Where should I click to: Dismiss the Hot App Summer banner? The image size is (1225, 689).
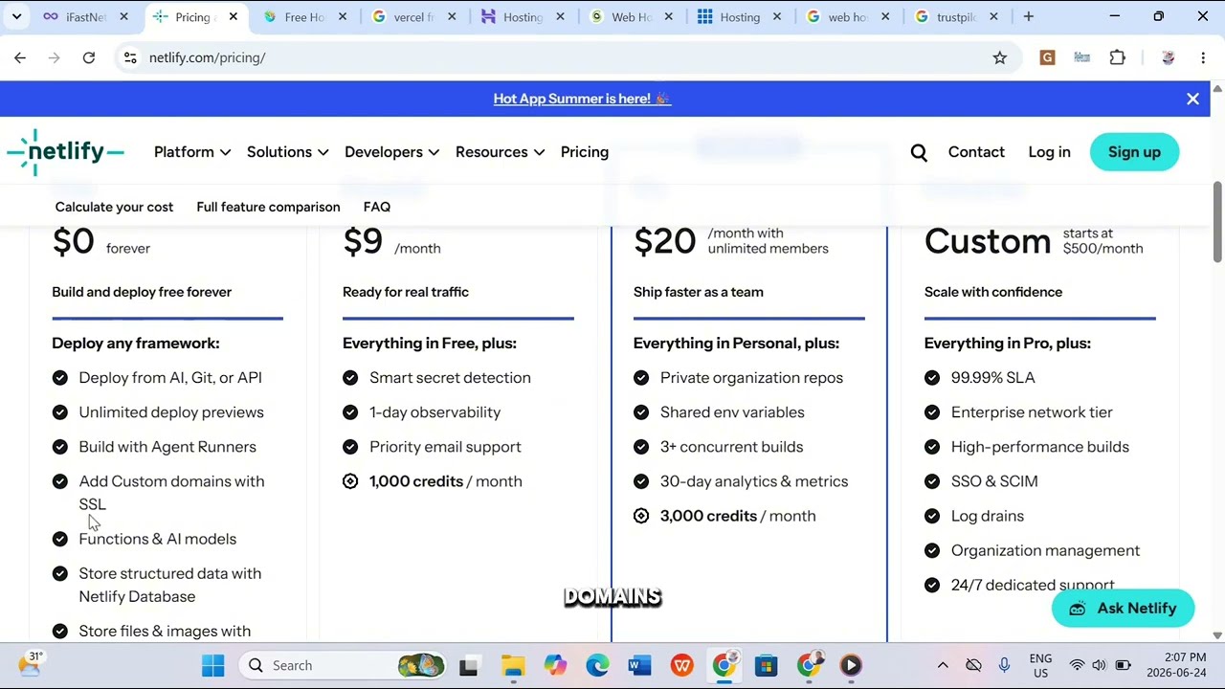pyautogui.click(x=1192, y=99)
